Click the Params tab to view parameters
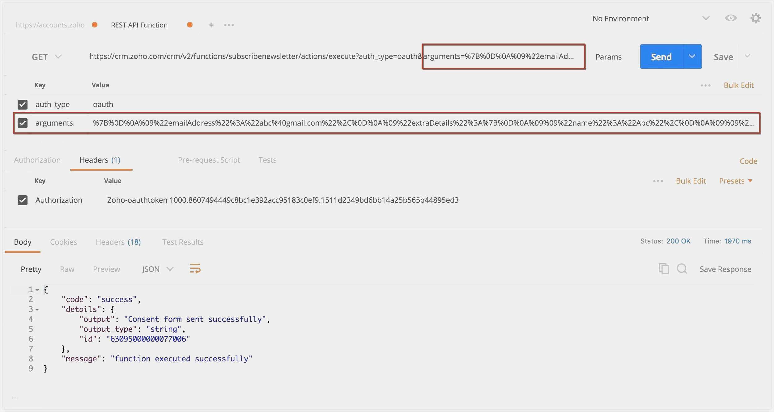Viewport: 774px width, 412px height. click(609, 56)
